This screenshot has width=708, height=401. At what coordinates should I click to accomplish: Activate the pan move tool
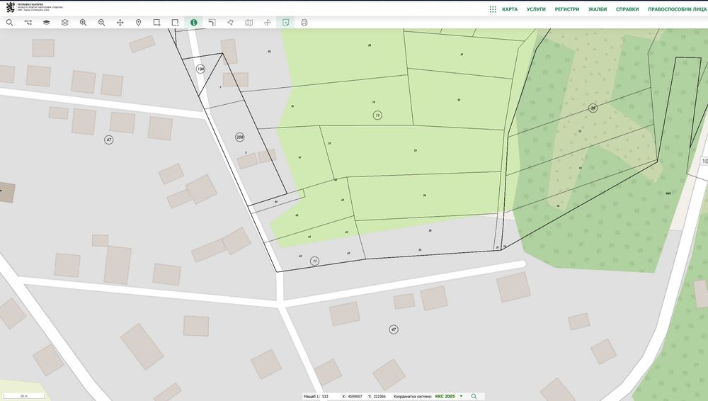tap(120, 23)
